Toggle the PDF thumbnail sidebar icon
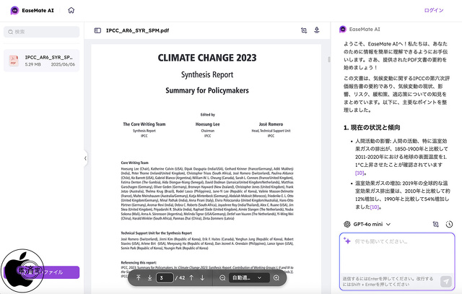This screenshot has width=462, height=294. [x=97, y=30]
